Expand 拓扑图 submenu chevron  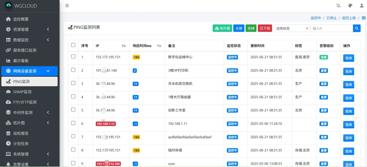click(x=48, y=123)
